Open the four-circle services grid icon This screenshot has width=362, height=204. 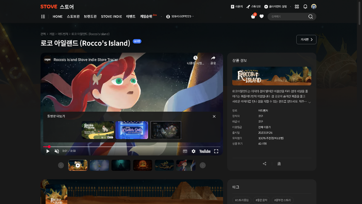(x=297, y=7)
